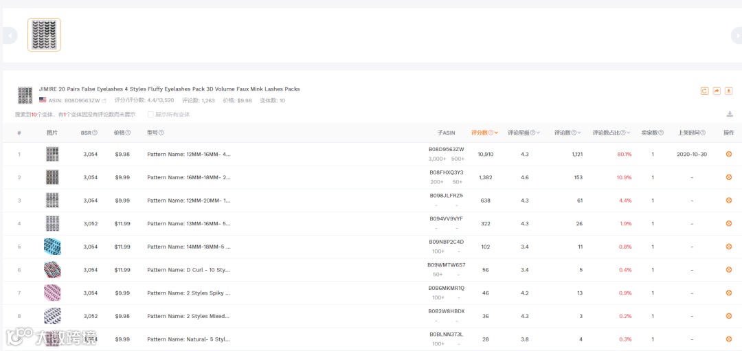The width and height of the screenshot is (742, 351).
Task: Open row 7 pink eyelash image thumbnail
Action: 52,293
